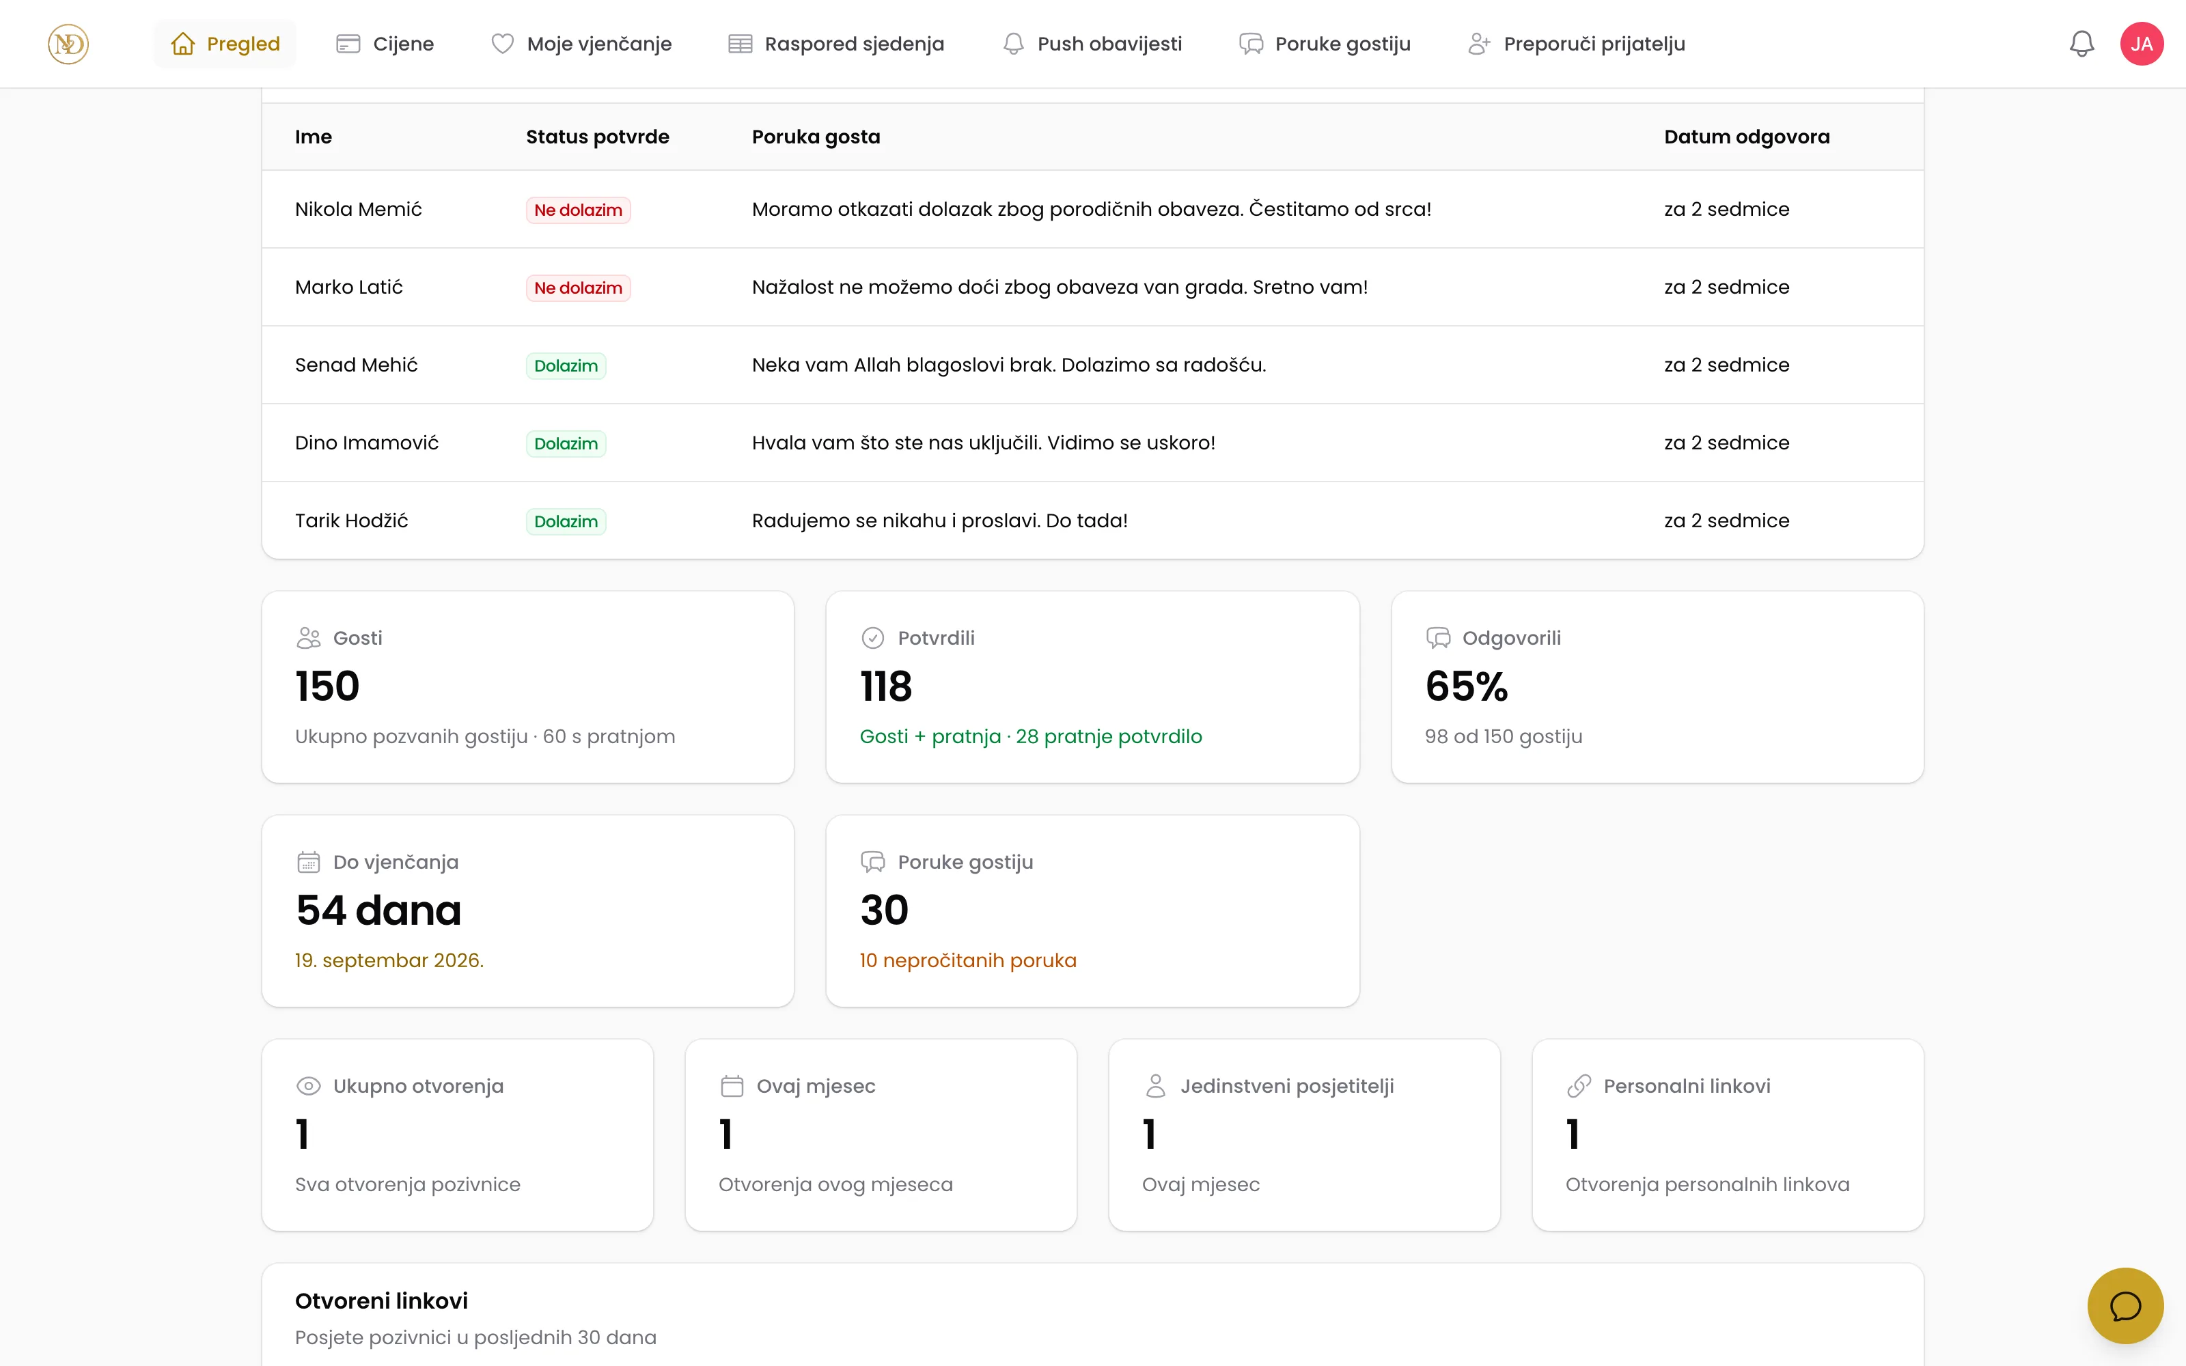Select the Marko Latić row name
The height and width of the screenshot is (1366, 2186).
(x=348, y=286)
